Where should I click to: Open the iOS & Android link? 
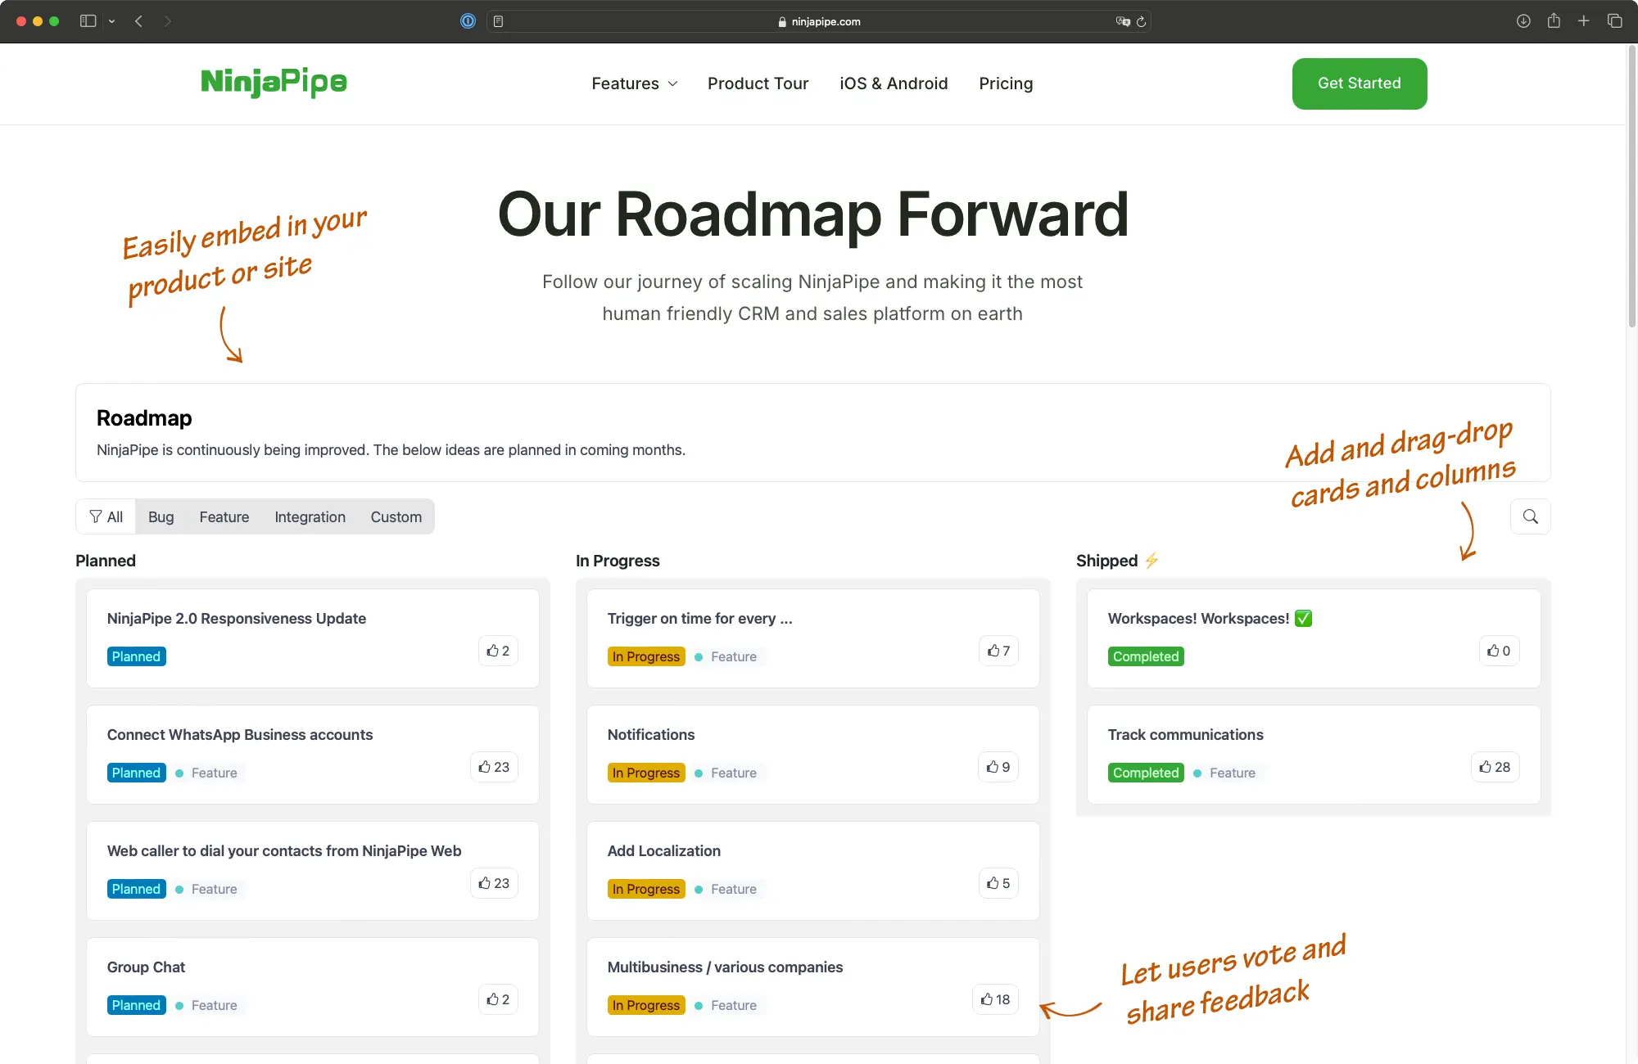tap(893, 83)
